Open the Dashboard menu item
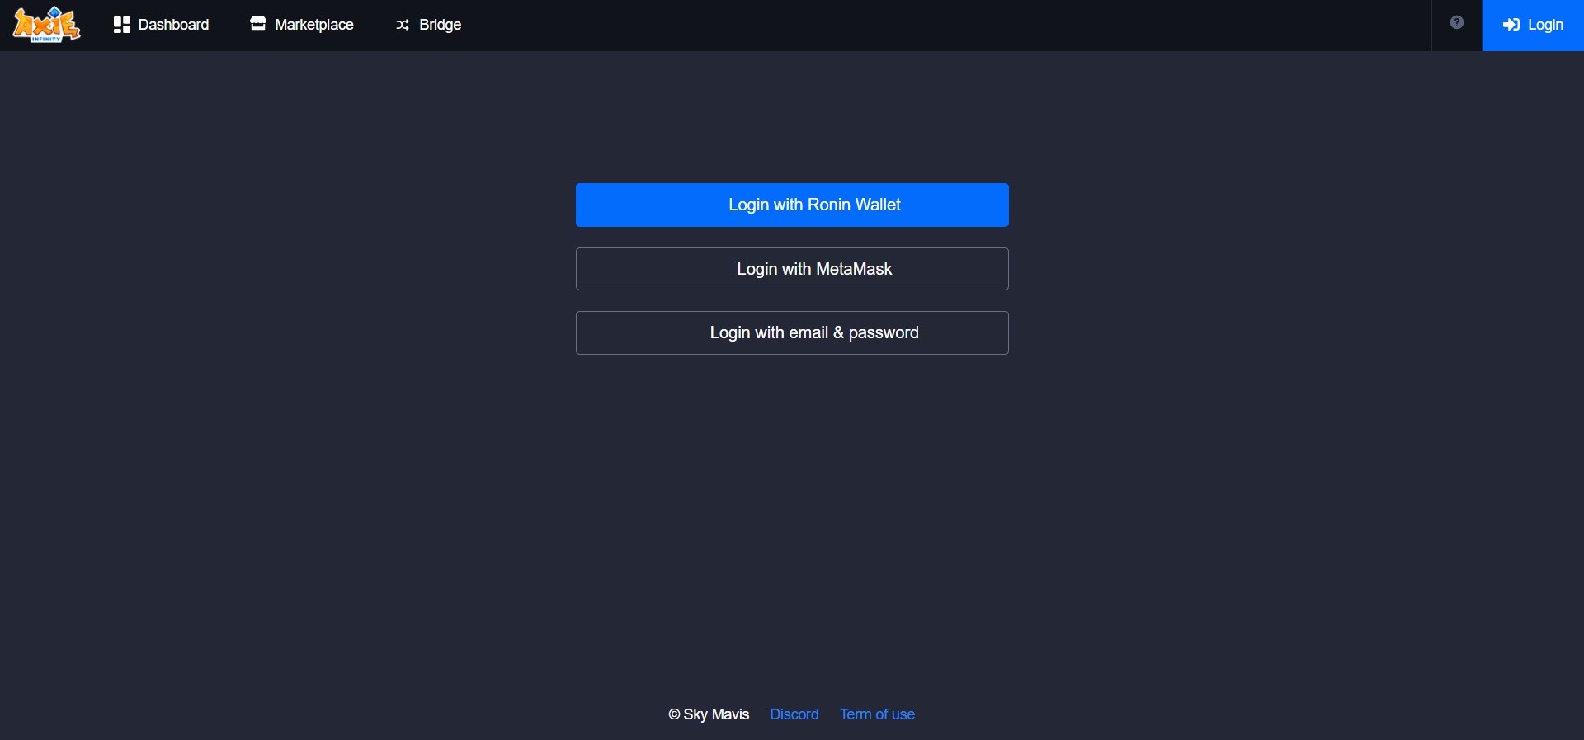1584x740 pixels. 161,25
